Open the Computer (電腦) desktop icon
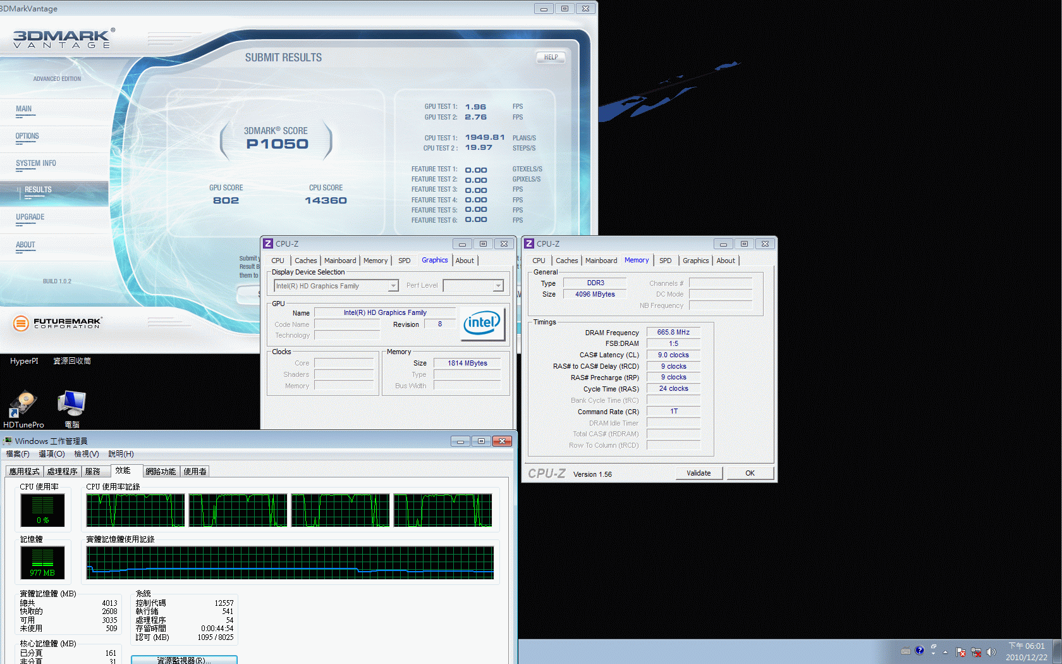This screenshot has width=1062, height=664. 71,404
